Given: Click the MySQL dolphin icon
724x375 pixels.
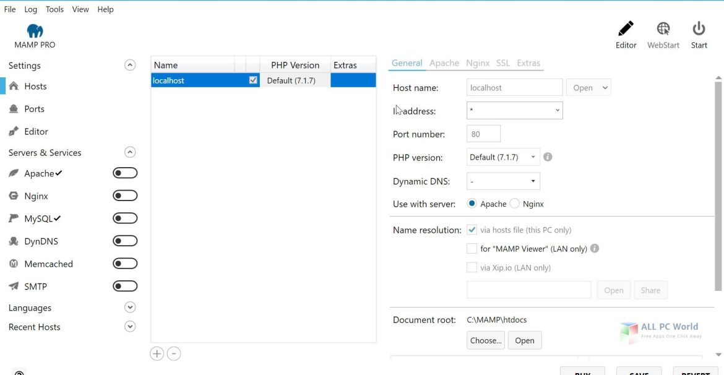Looking at the screenshot, I should pos(14,218).
